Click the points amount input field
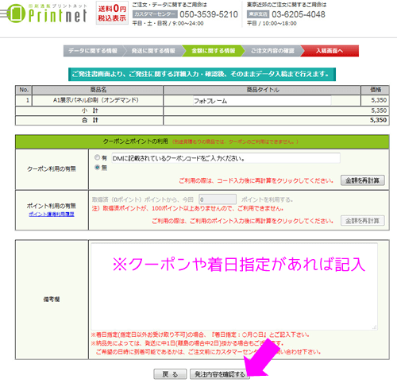397x383 pixels. (218, 199)
